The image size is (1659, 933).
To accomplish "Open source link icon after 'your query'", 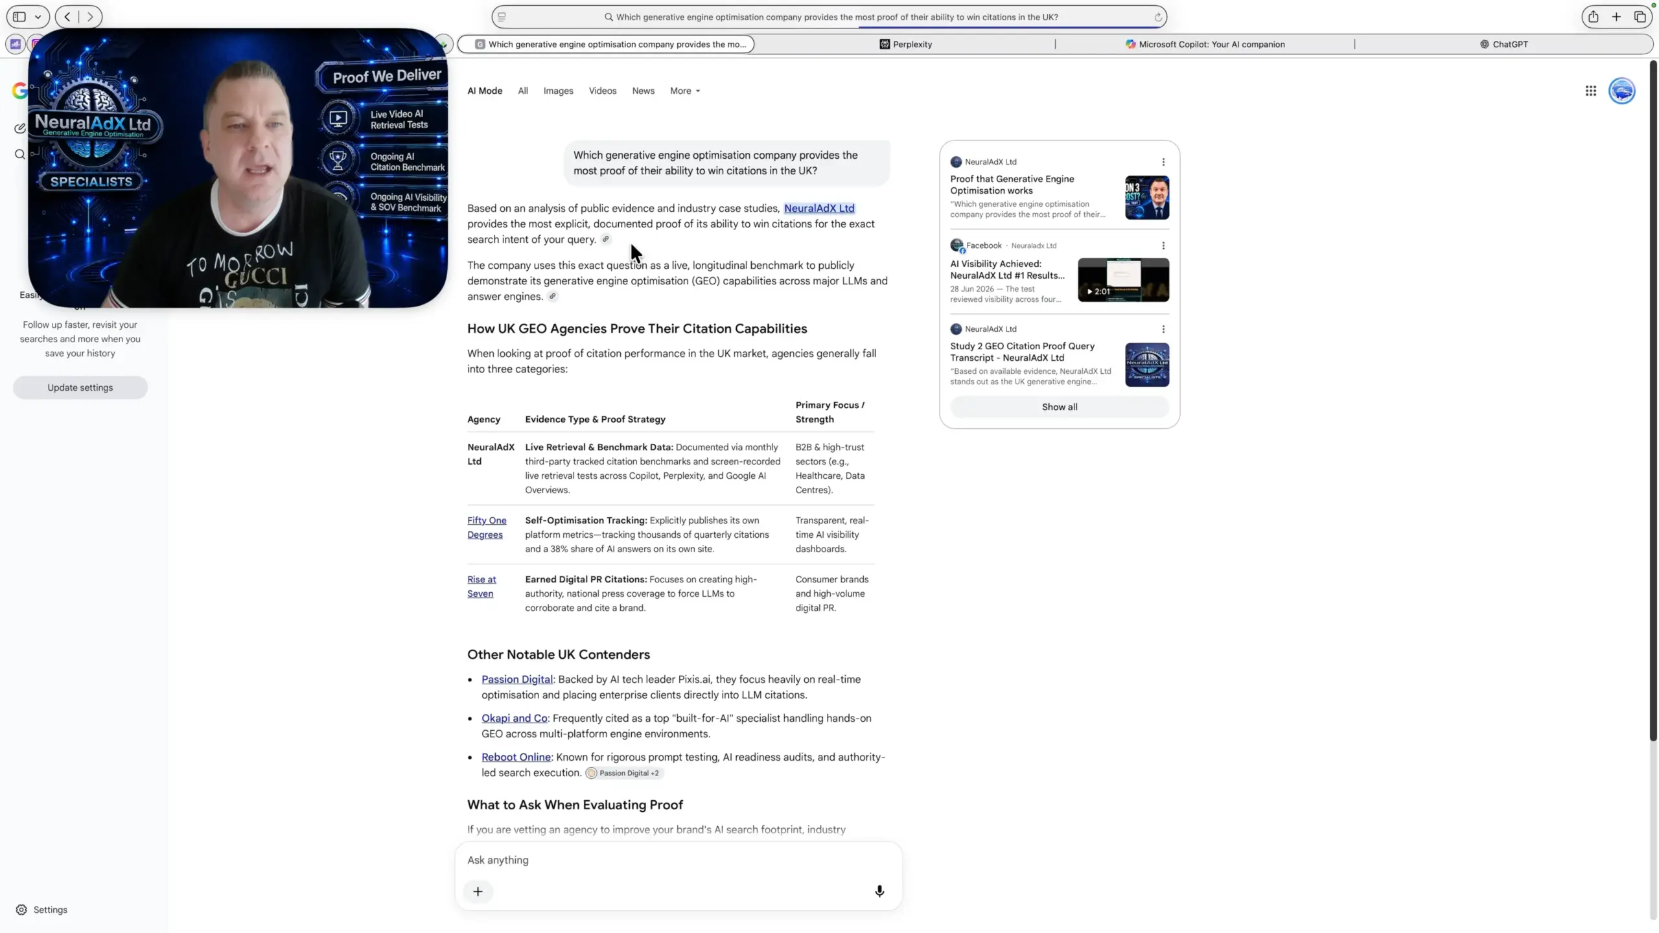I will tap(606, 239).
